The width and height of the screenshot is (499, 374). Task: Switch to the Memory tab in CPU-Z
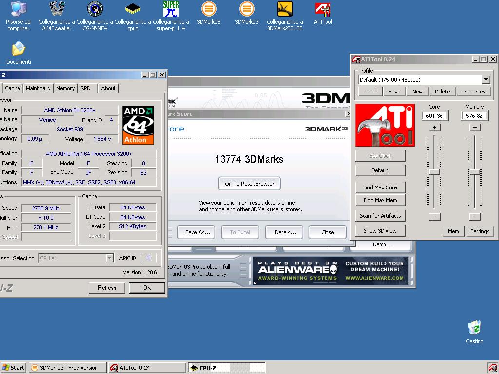tap(65, 88)
